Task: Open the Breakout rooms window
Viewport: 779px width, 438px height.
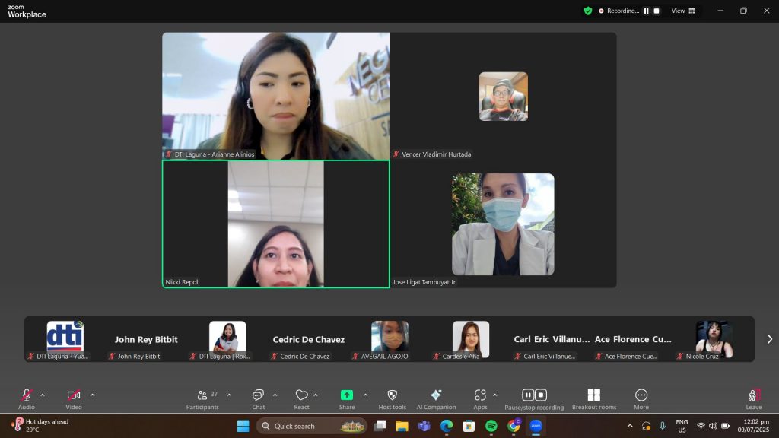Action: [x=594, y=398]
